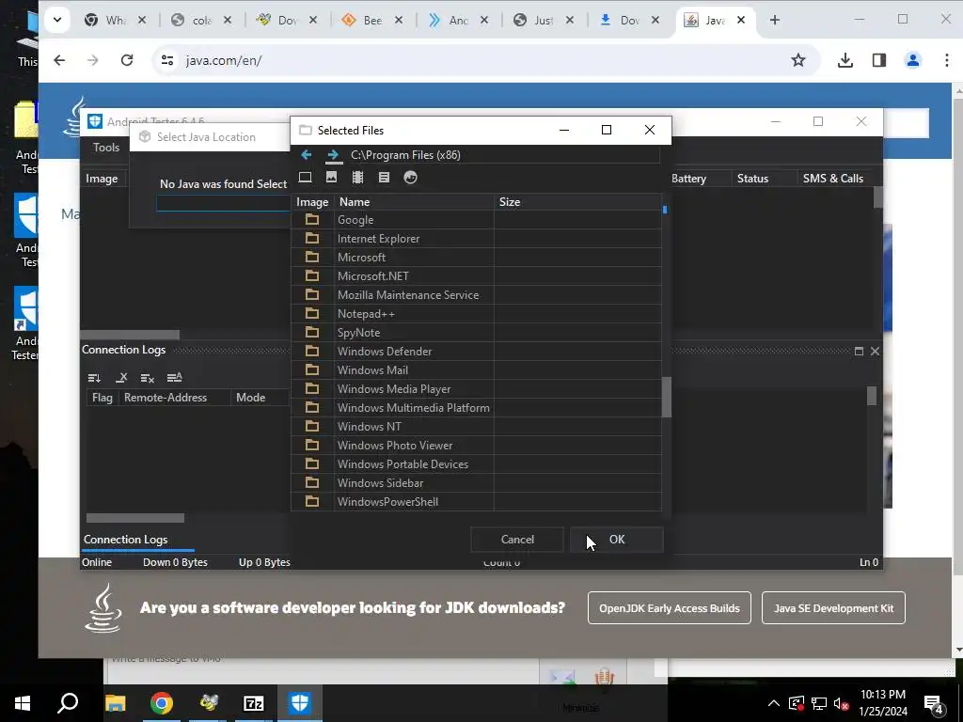Click OK in Selected Files dialog
This screenshot has width=963, height=722.
pyautogui.click(x=617, y=540)
